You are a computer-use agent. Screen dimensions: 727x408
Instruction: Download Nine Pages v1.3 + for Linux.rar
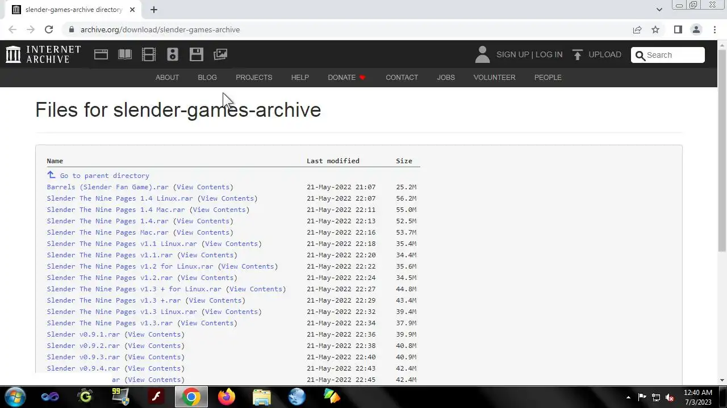(x=134, y=289)
